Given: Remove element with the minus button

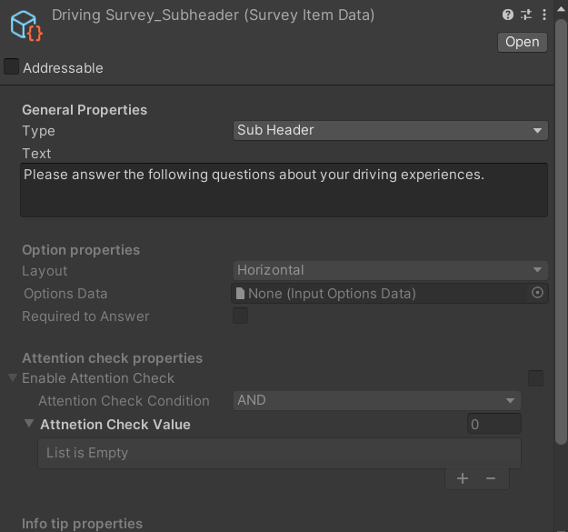Looking at the screenshot, I should [x=491, y=478].
